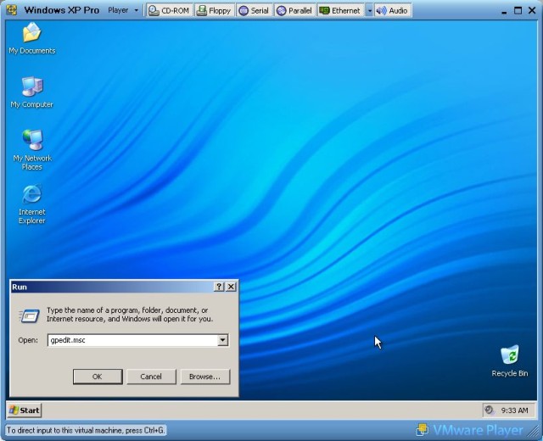
Task: Cancel the Run dialog
Action: coord(151,377)
